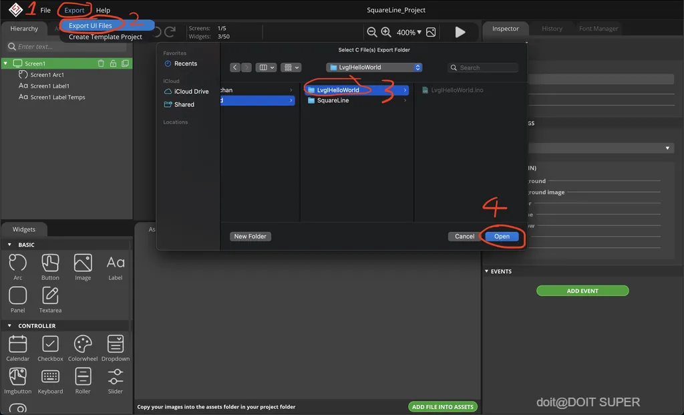Screen dimensions: 684x415
Task: Click the New Folder button
Action: 250,236
